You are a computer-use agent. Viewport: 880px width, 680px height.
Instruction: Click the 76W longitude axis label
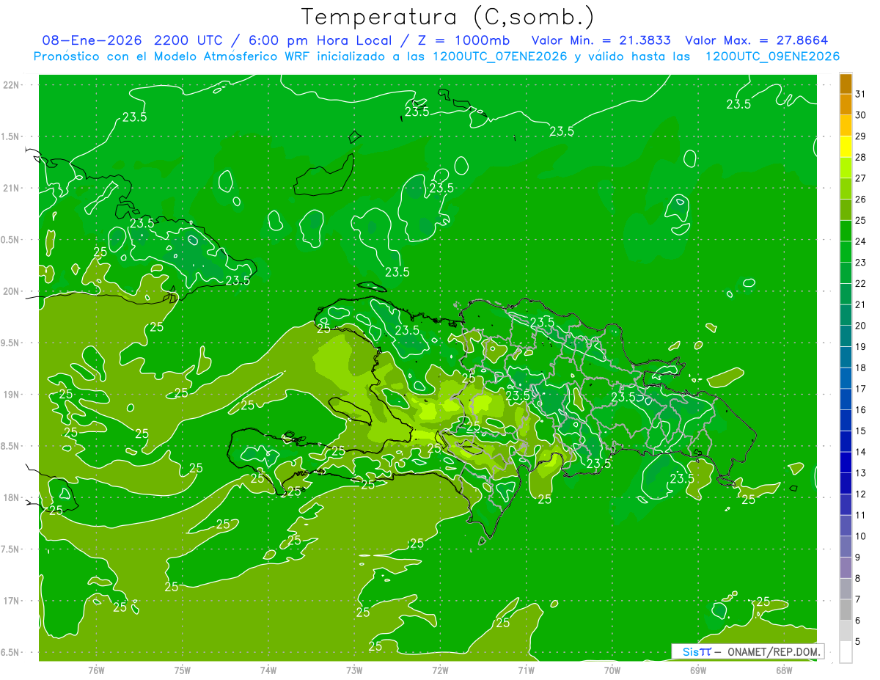click(x=96, y=670)
